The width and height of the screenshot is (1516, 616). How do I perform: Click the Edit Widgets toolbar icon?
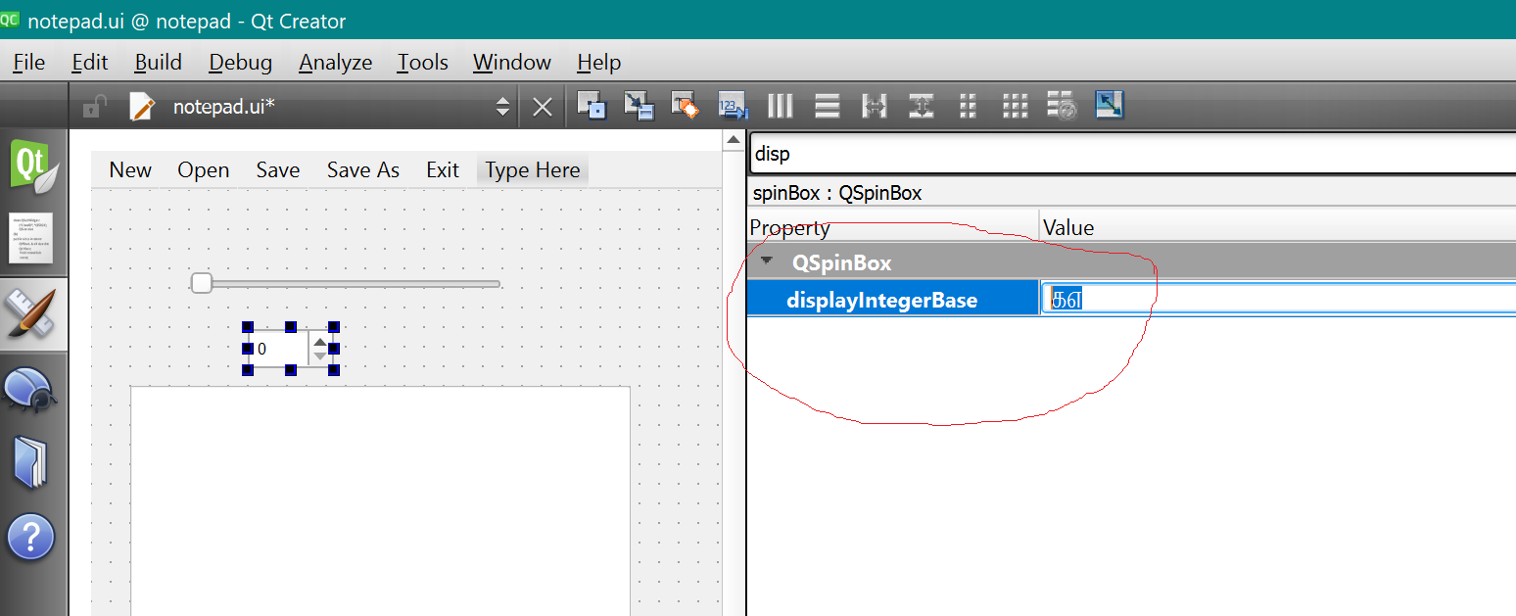point(591,106)
